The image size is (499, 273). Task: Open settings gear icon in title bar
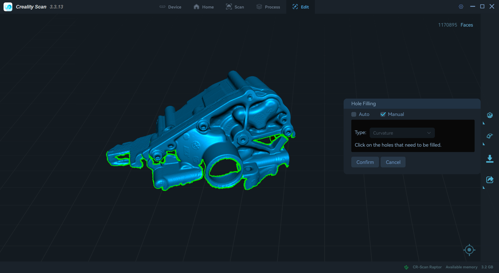[x=461, y=7]
